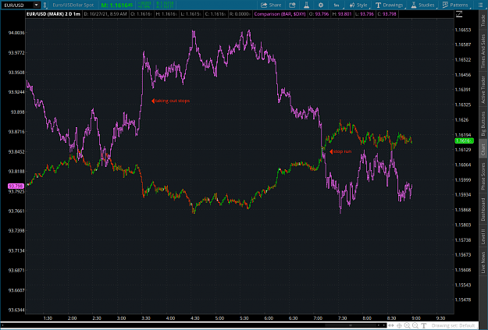Open the Level II sidebar tab
Viewport: 488px width, 330px height.
pyautogui.click(x=483, y=236)
